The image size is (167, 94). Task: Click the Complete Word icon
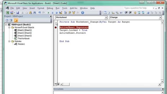click(x=121, y=13)
